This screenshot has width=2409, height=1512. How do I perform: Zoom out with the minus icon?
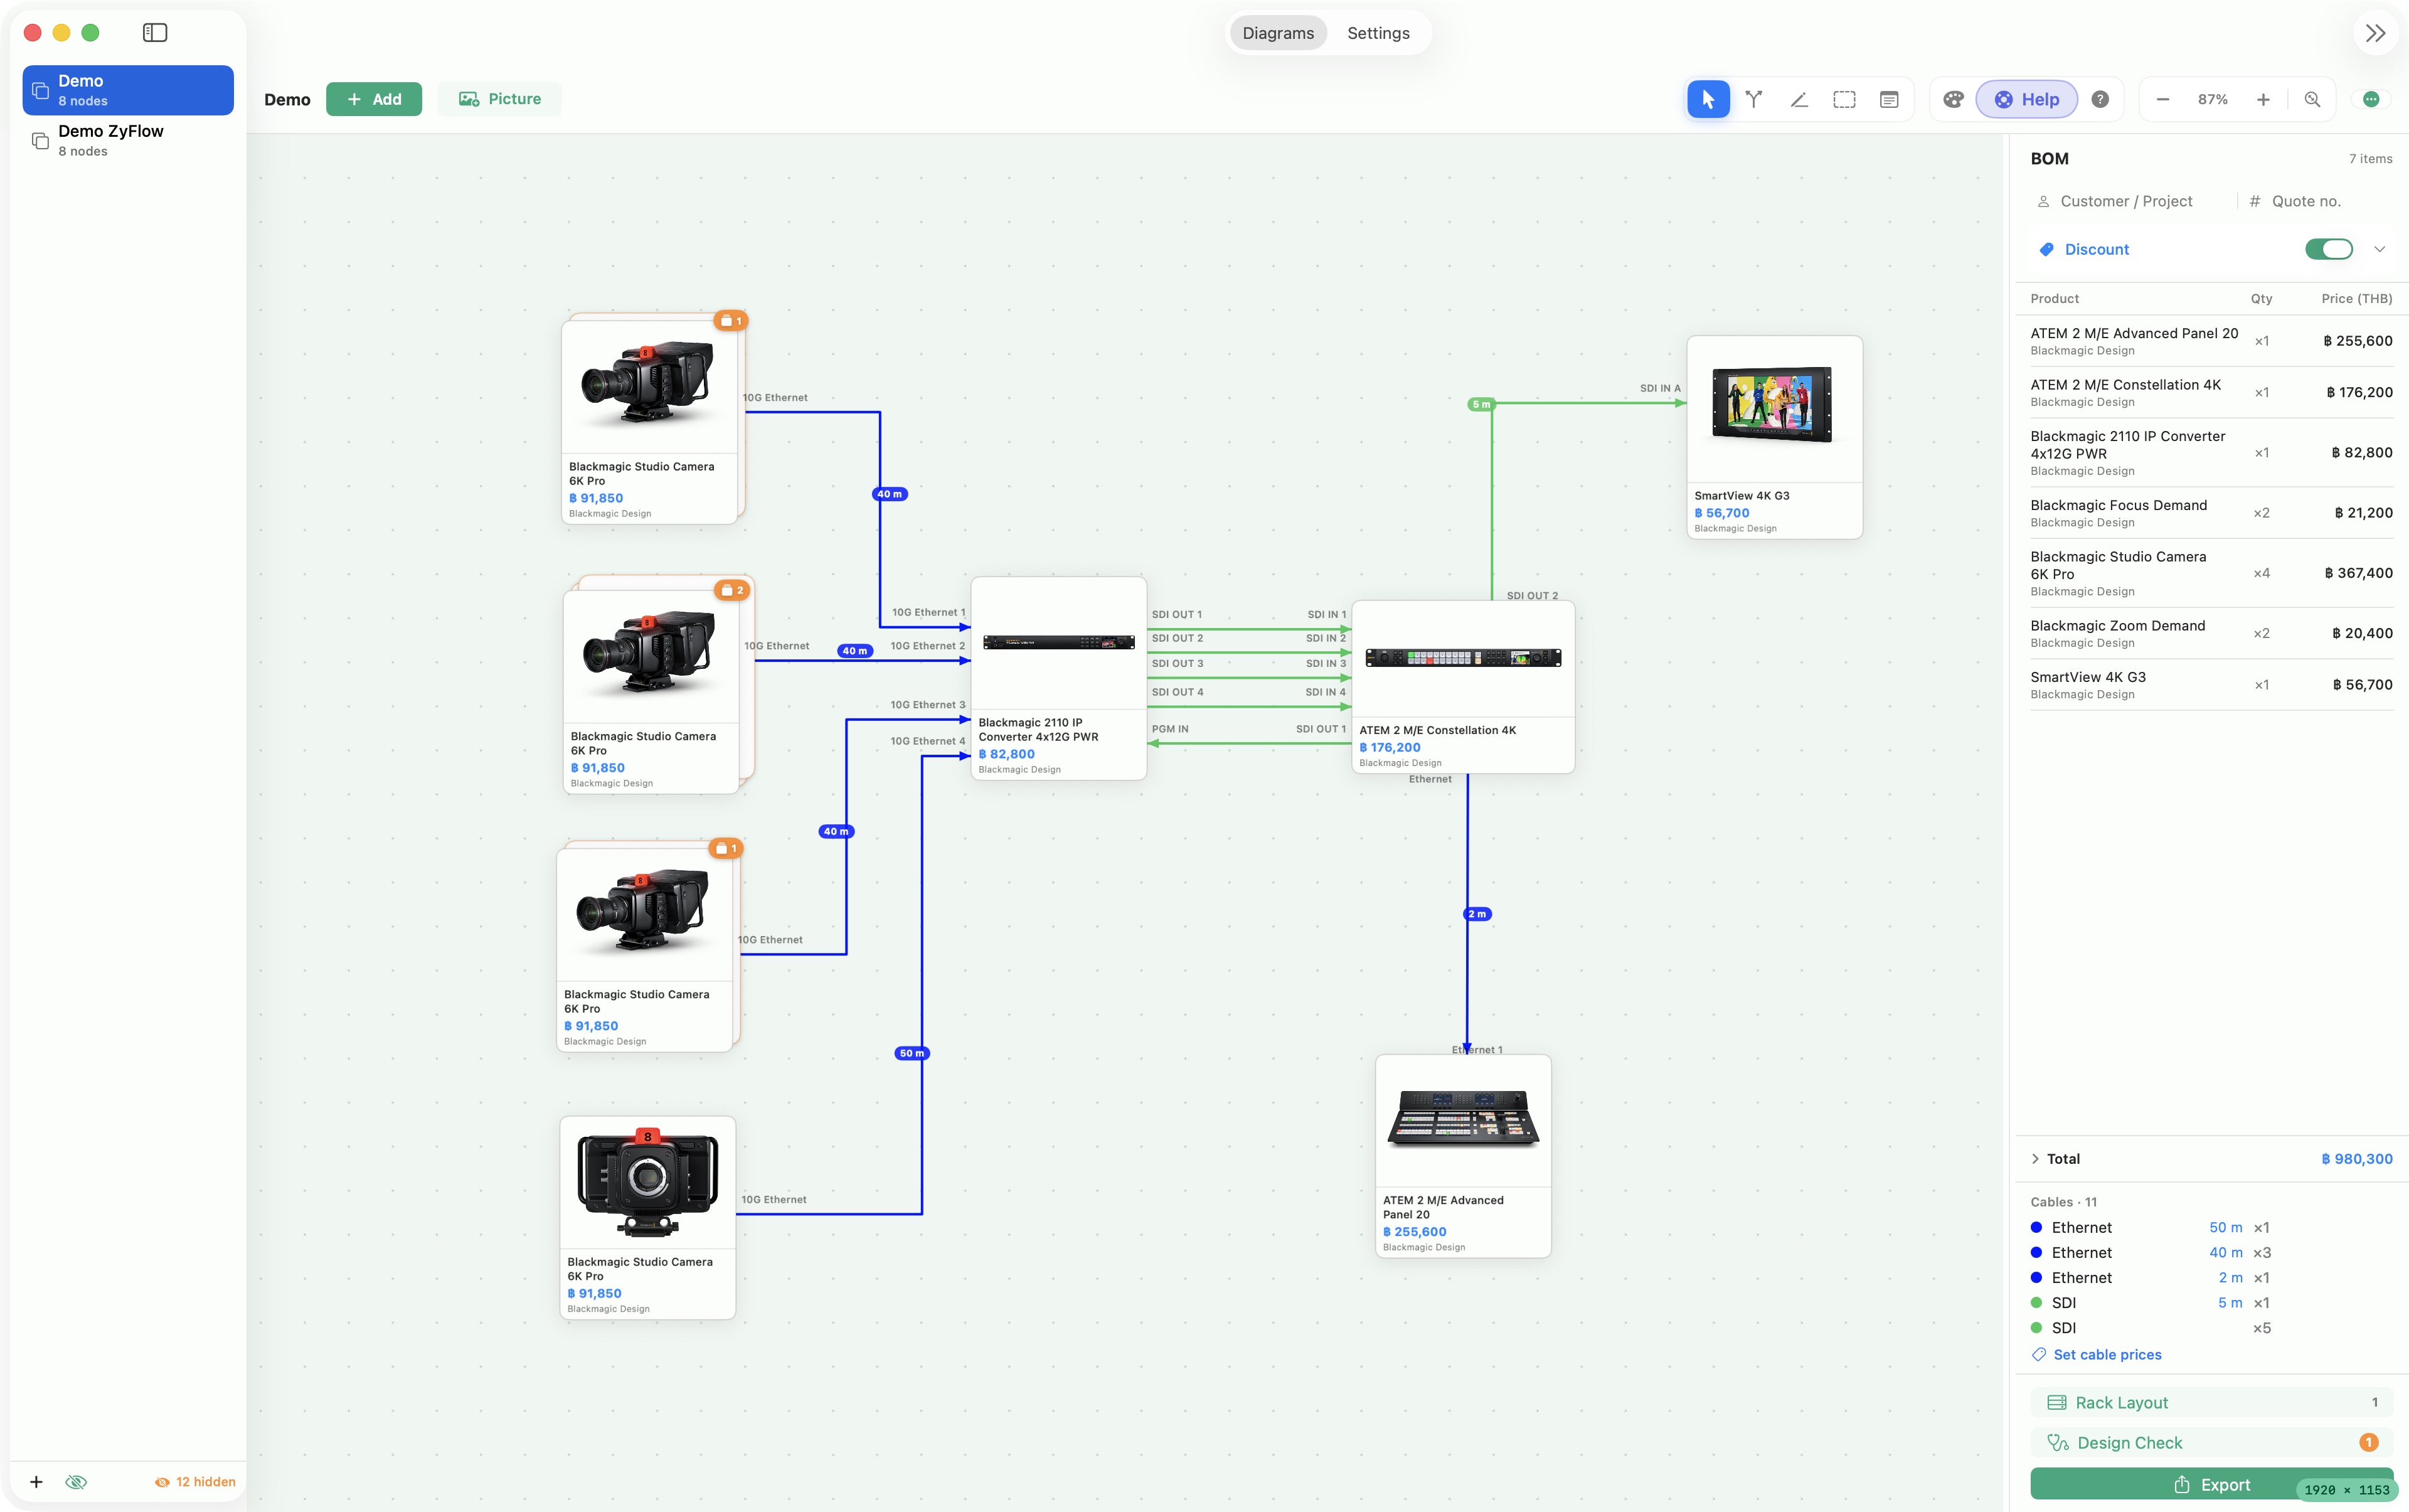point(2163,99)
